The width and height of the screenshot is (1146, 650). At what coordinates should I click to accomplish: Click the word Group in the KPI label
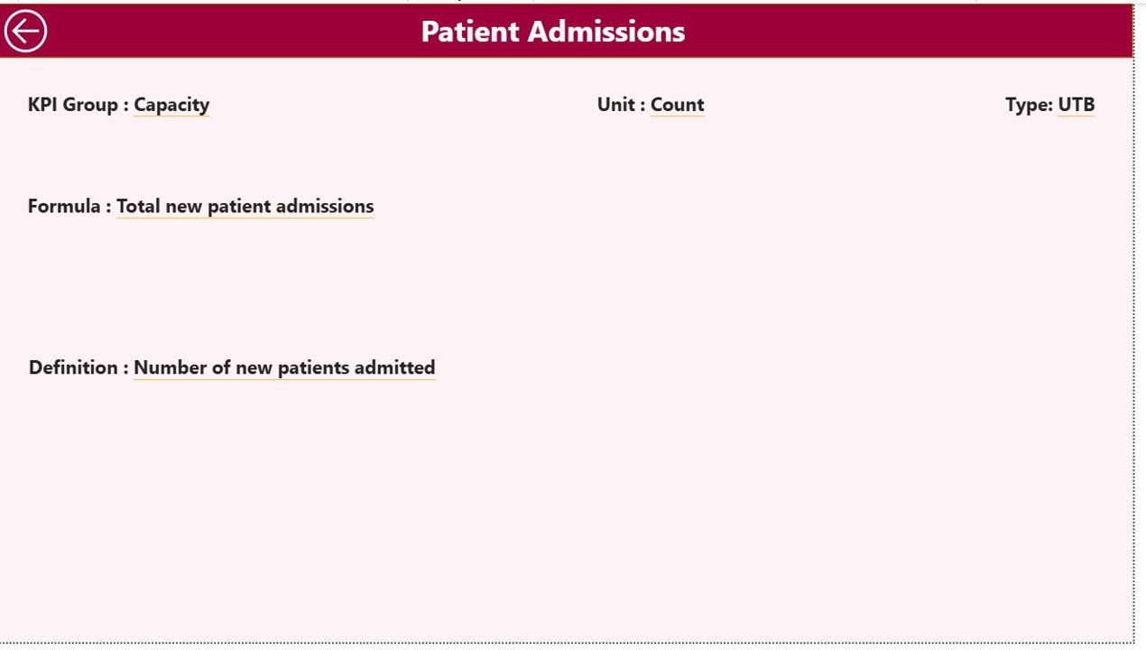pos(90,105)
